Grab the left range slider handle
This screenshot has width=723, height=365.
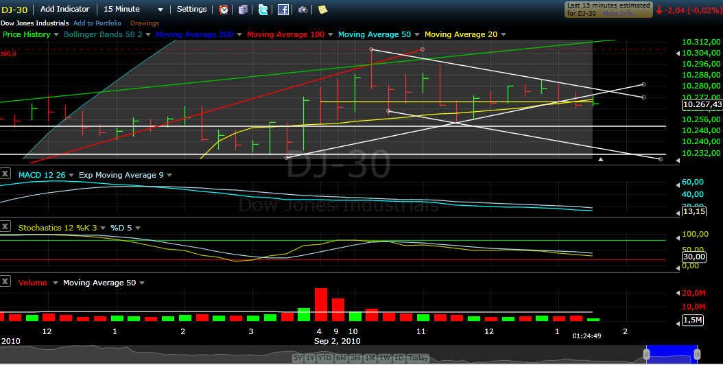point(646,355)
